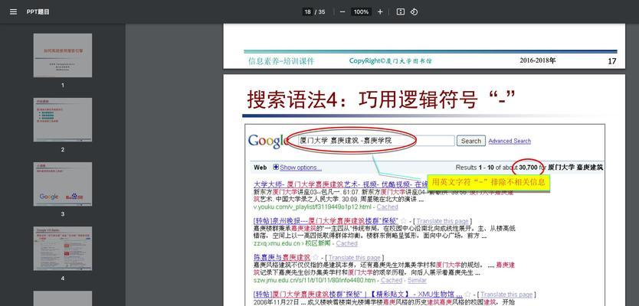Click the 搜索语法4 slide heading
Screen dimensions: 639x306
pyautogui.click(x=382, y=99)
